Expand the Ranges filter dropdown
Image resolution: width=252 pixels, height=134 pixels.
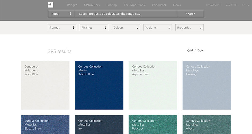point(62,28)
